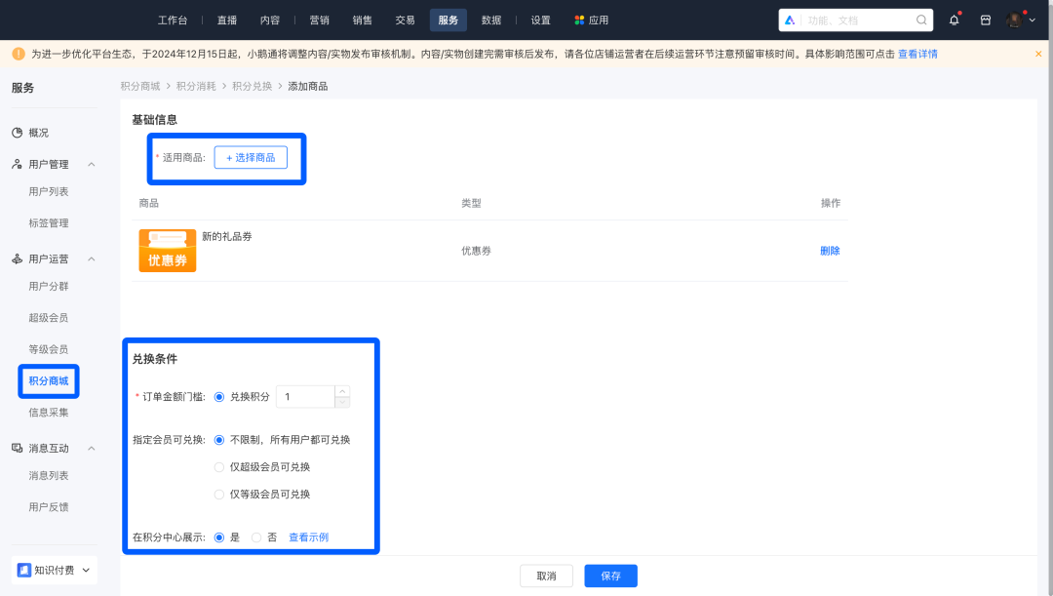The image size is (1053, 596).
Task: Click 删除 for 新的礼品券
Action: coord(830,251)
